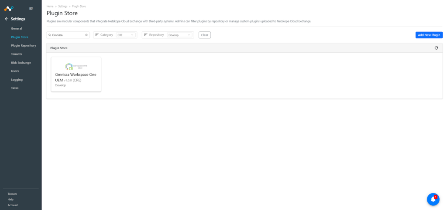Open General settings
Viewport: 447px width, 210px height.
point(17,28)
